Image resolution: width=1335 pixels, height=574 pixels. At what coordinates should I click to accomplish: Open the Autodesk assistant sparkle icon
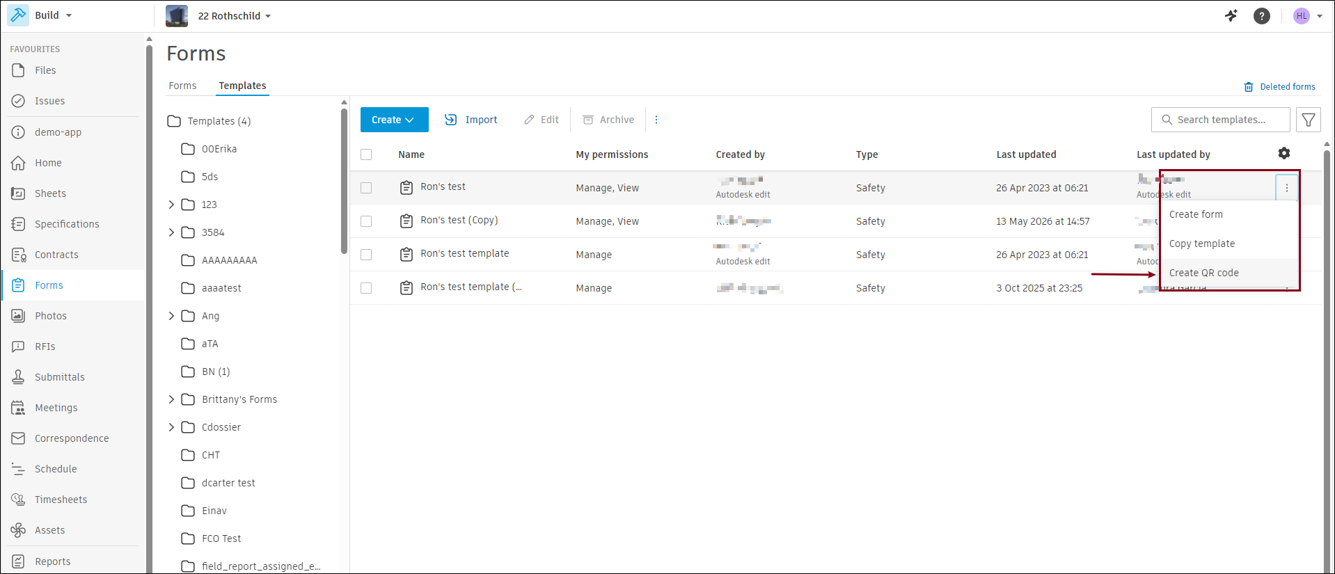[x=1231, y=15]
